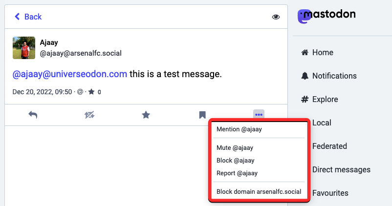Click the Home house icon
392x206 pixels.
click(305, 52)
